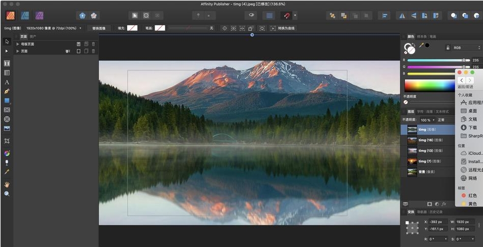The image size is (483, 247).
Task: Toggle the top-left anchor point selector
Action: click(x=407, y=223)
